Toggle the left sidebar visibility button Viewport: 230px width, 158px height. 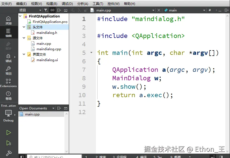pos(22,157)
